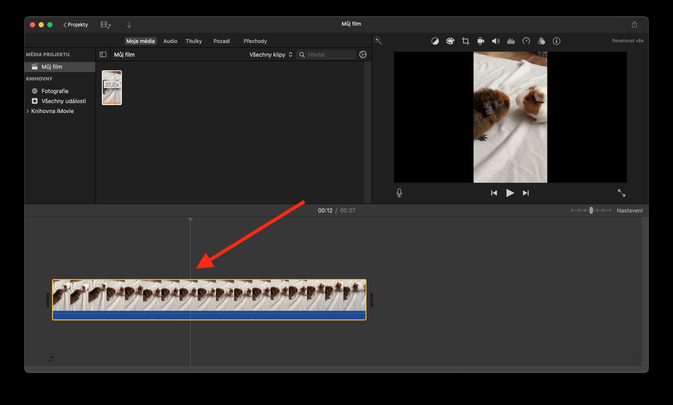Screen dimensions: 673x405
Task: Open the clip volume controls
Action: point(496,41)
